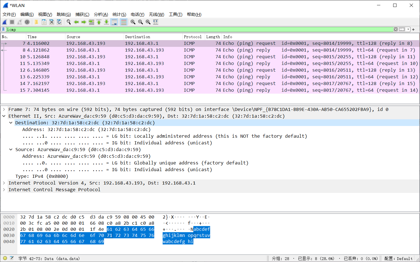Go forward to next packet with the right arrow

pos(84,22)
